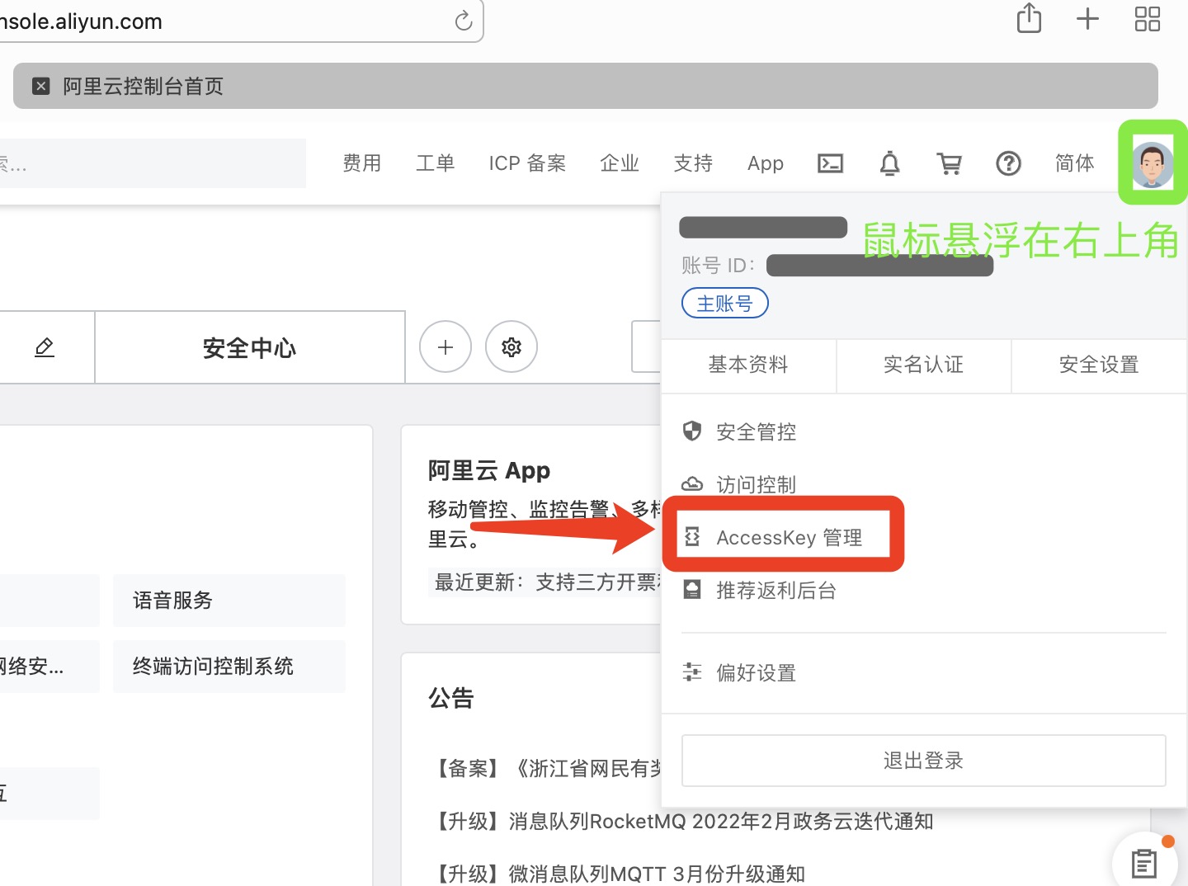Click the user avatar in the top bar
Screen dimensions: 1188x886
click(1152, 163)
